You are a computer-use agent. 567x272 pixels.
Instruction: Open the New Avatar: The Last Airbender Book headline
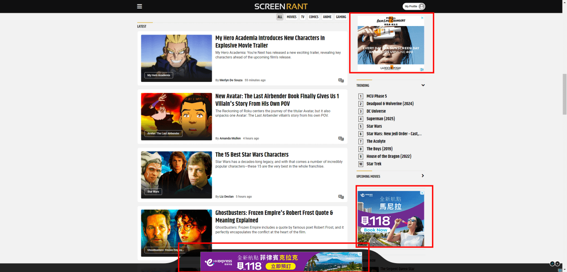pos(277,100)
